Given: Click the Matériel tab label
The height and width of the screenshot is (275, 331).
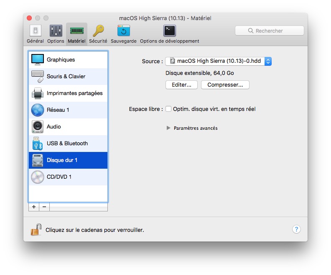Looking at the screenshot, I should [76, 41].
